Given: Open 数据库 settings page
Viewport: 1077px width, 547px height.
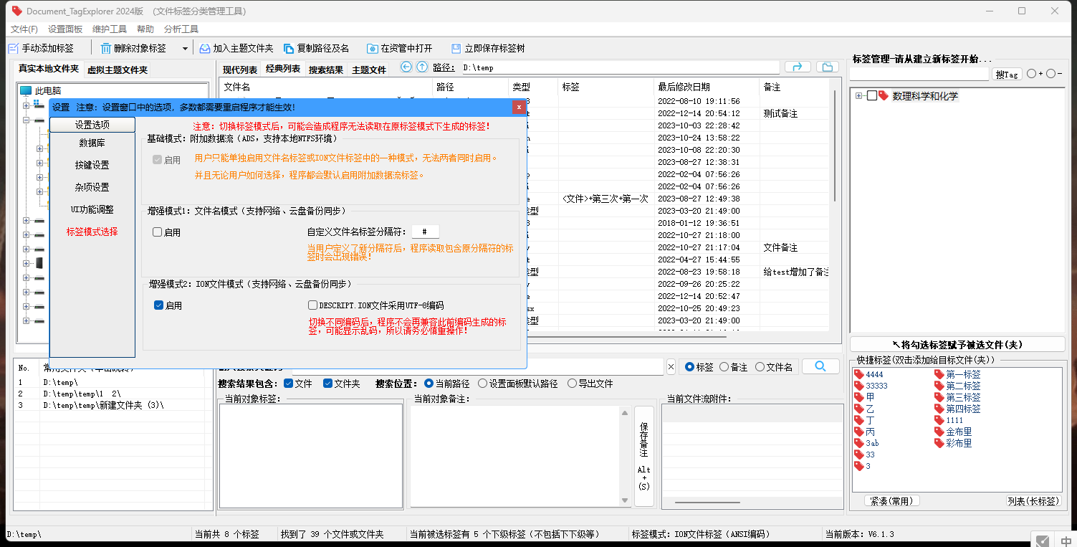Looking at the screenshot, I should [92, 143].
